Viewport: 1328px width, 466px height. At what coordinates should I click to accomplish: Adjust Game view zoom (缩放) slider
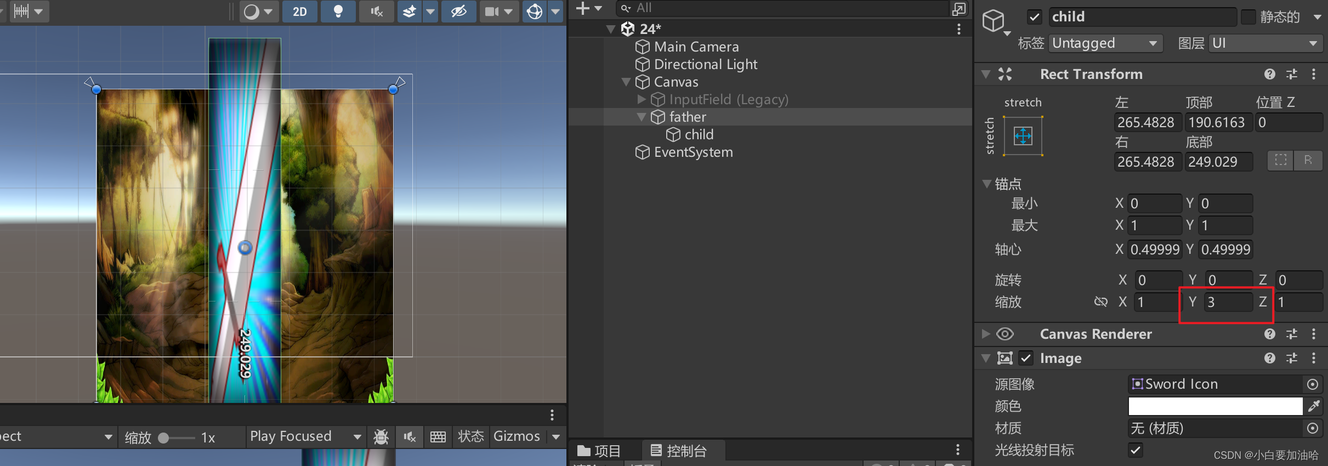coord(176,437)
